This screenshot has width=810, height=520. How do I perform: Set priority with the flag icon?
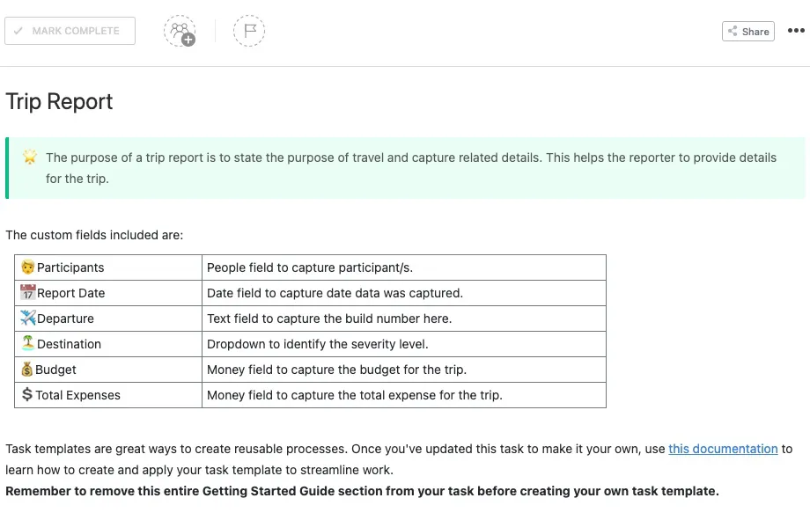coord(249,31)
